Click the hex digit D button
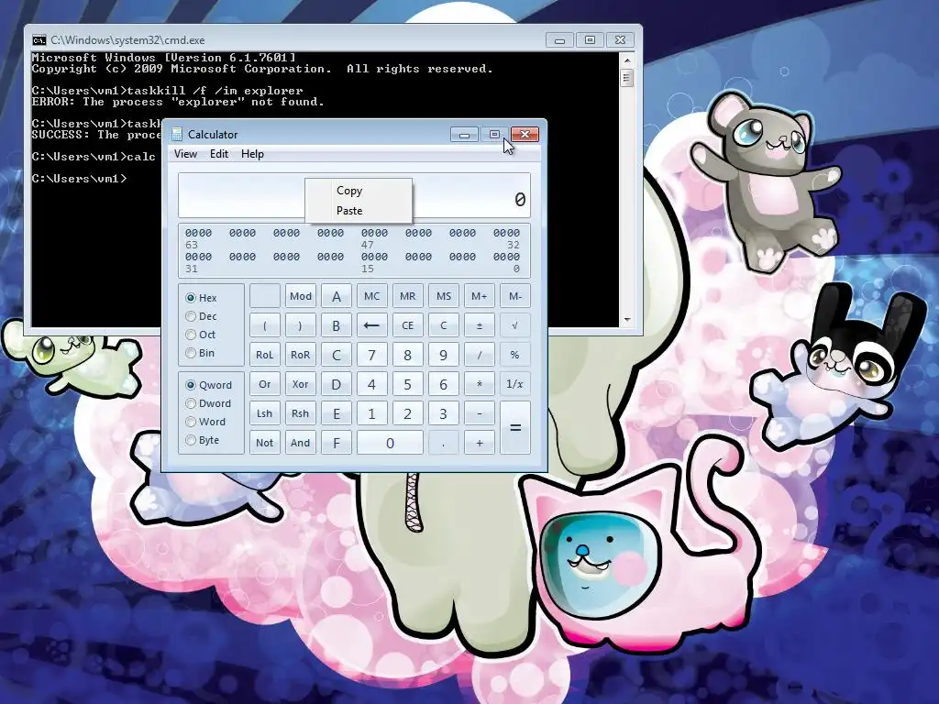Viewport: 939px width, 704px height. point(336,384)
